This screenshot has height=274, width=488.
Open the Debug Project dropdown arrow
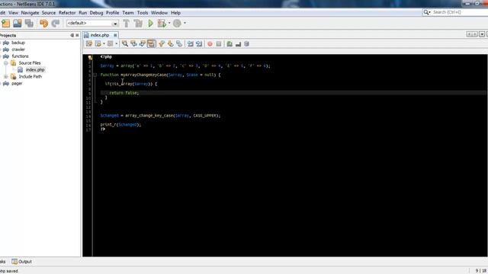[169, 23]
